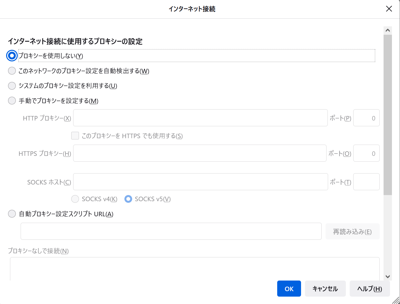Click the proxy configuration script URL field
Viewport: 400px width, 304px height.
pyautogui.click(x=171, y=231)
